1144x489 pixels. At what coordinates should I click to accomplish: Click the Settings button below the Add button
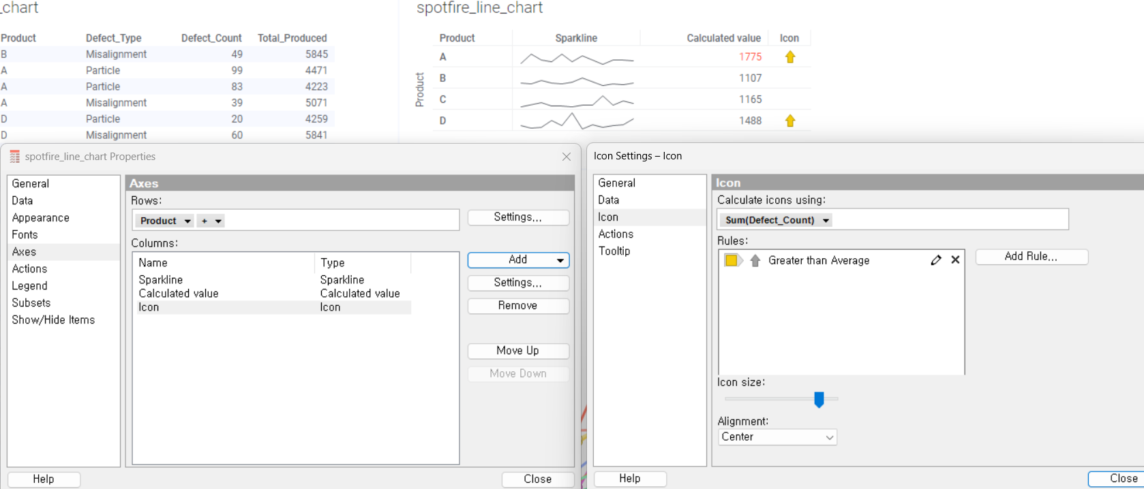[x=518, y=283]
